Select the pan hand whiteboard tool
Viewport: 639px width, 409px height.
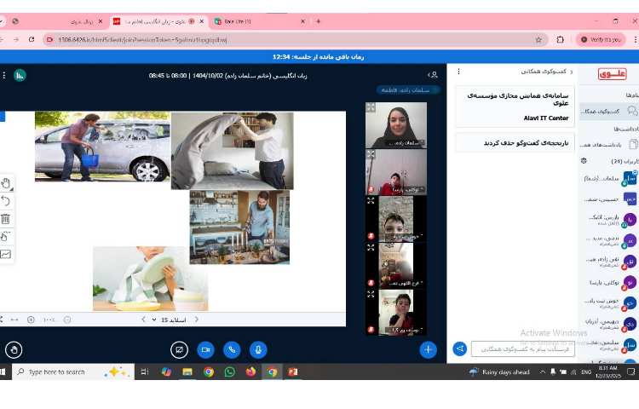[6, 184]
